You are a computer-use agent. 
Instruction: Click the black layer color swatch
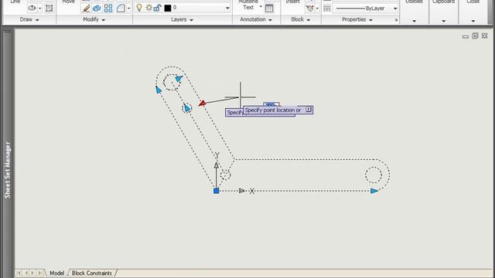point(168,8)
